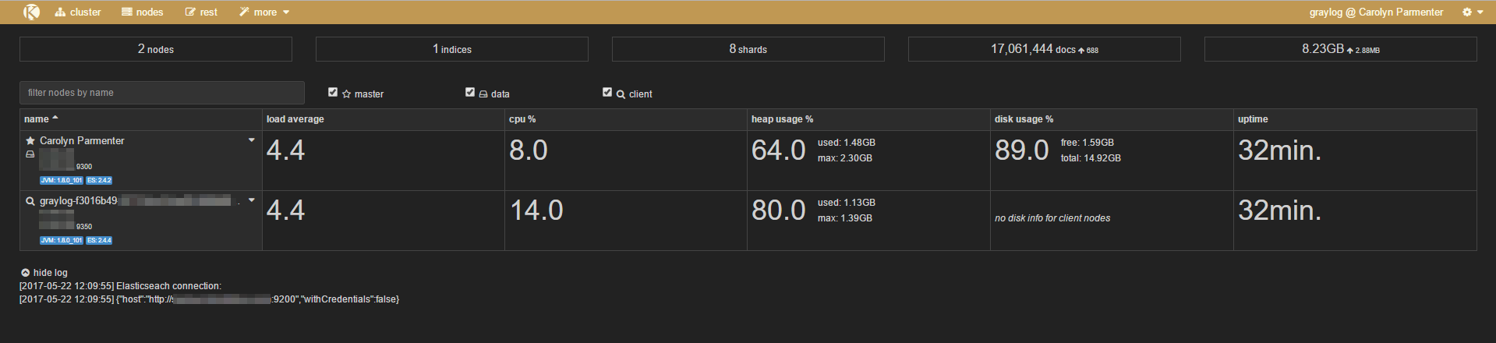Uncheck the data nodes filter checkbox
Image resolution: width=1496 pixels, height=343 pixels.
pos(470,92)
